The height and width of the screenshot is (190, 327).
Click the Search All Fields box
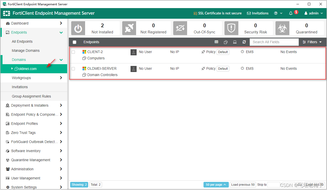[274, 42]
